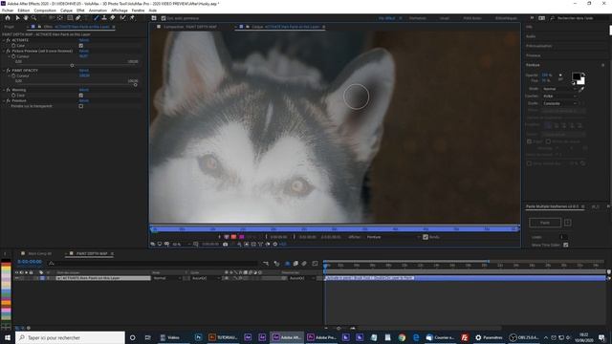This screenshot has height=344, width=612.
Task: Open the Durée dropdown showing Constante
Action: coord(559,103)
